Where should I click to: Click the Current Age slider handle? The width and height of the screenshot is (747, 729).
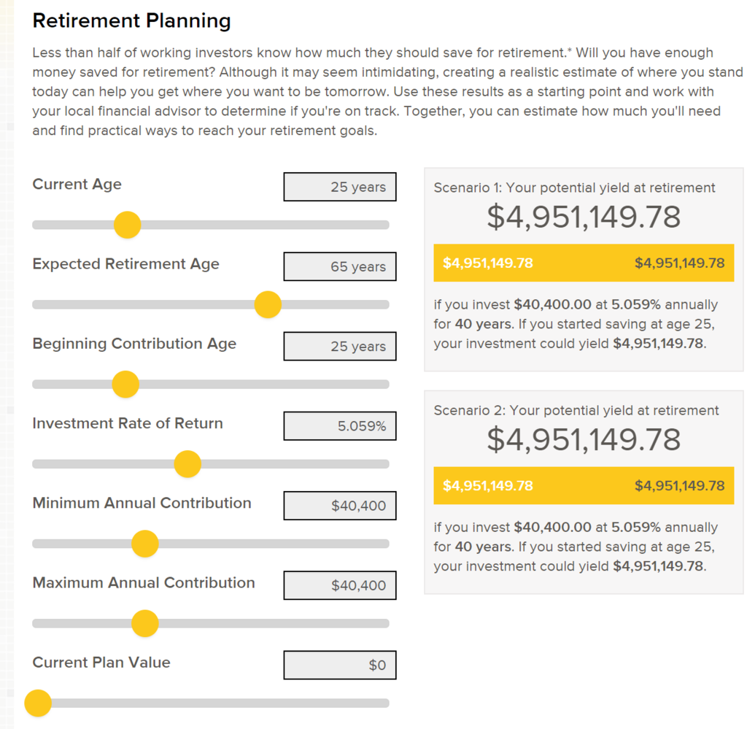[128, 225]
